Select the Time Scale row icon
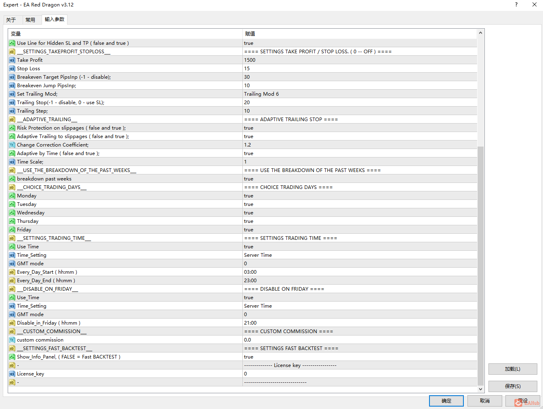Image resolution: width=543 pixels, height=409 pixels. click(x=12, y=162)
